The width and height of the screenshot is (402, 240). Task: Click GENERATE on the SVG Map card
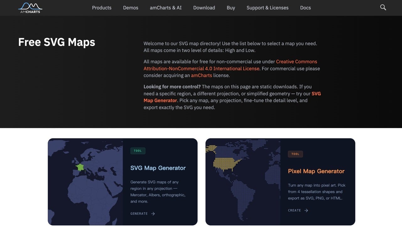click(139, 214)
